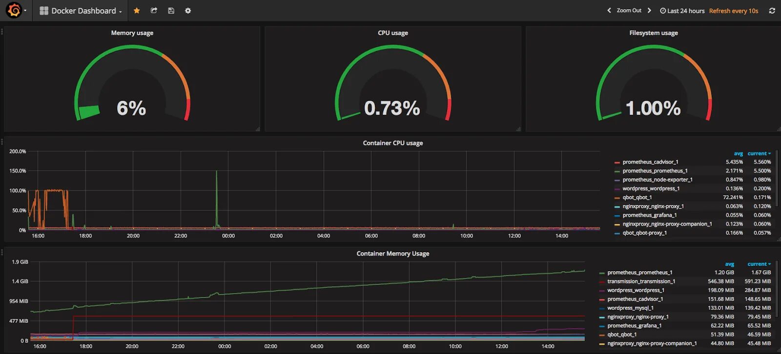The width and height of the screenshot is (781, 354).
Task: Click Refresh every 10s setting
Action: (x=734, y=11)
